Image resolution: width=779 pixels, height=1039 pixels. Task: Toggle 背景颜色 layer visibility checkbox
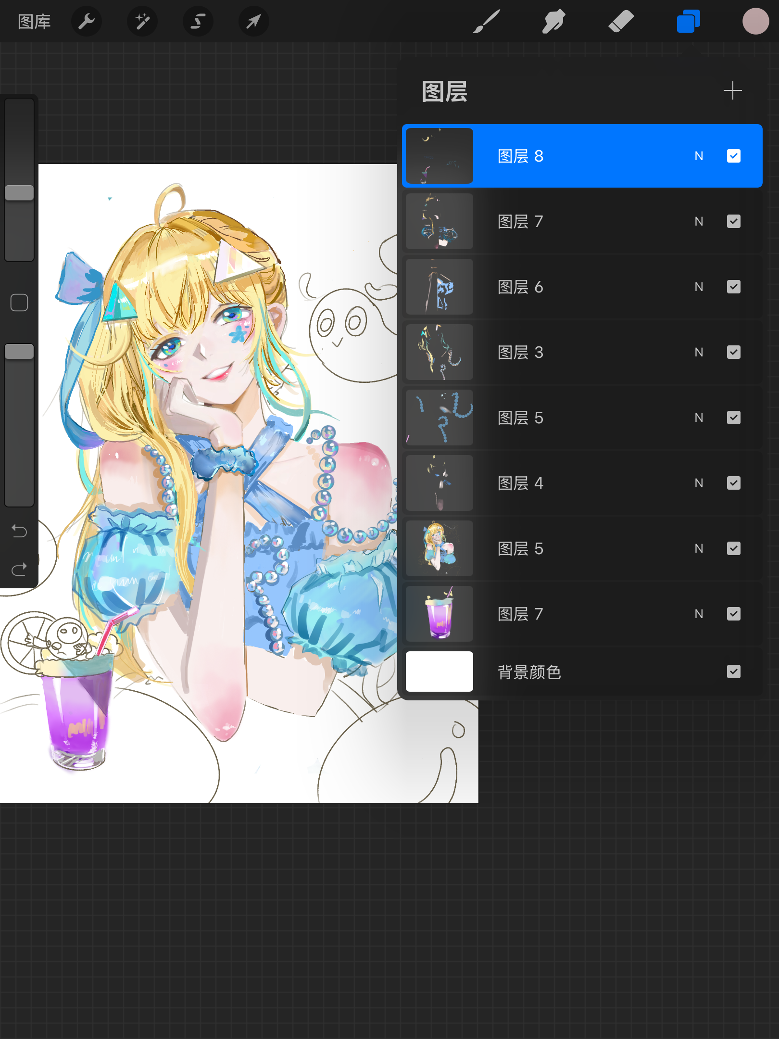(734, 672)
